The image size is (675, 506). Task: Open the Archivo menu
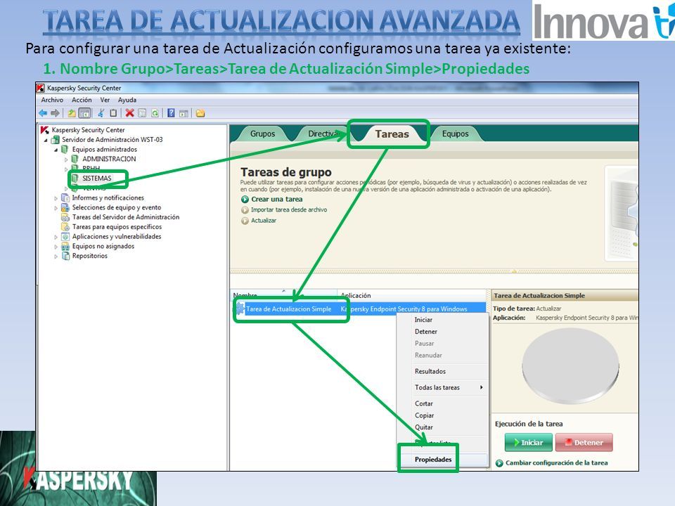[52, 100]
